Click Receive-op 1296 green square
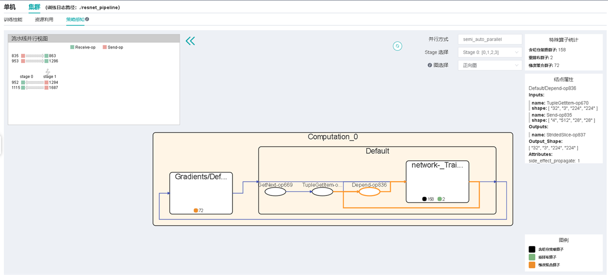The width and height of the screenshot is (608, 275). (46, 61)
